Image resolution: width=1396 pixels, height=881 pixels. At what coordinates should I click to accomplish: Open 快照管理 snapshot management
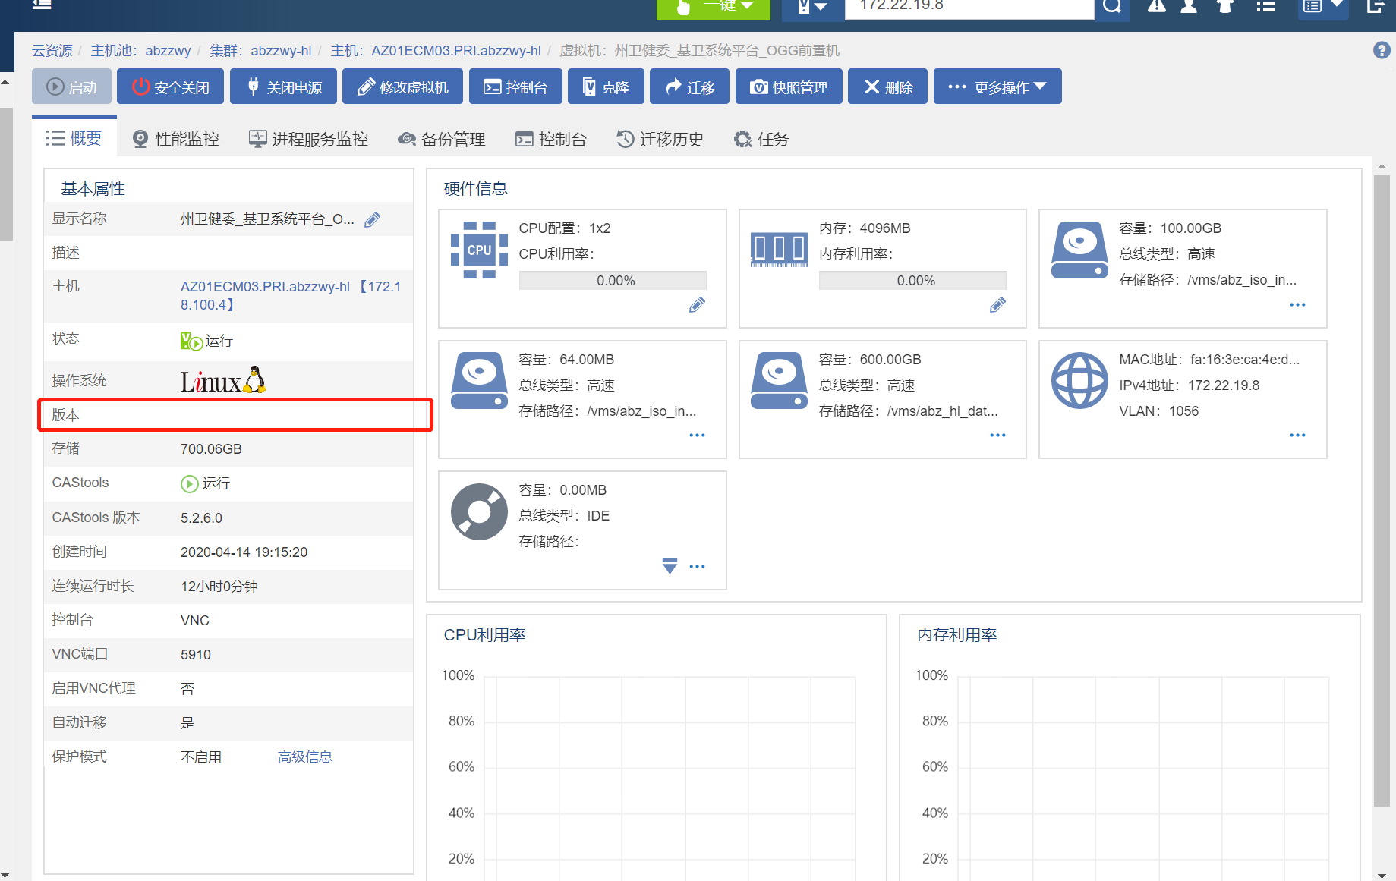point(788,87)
